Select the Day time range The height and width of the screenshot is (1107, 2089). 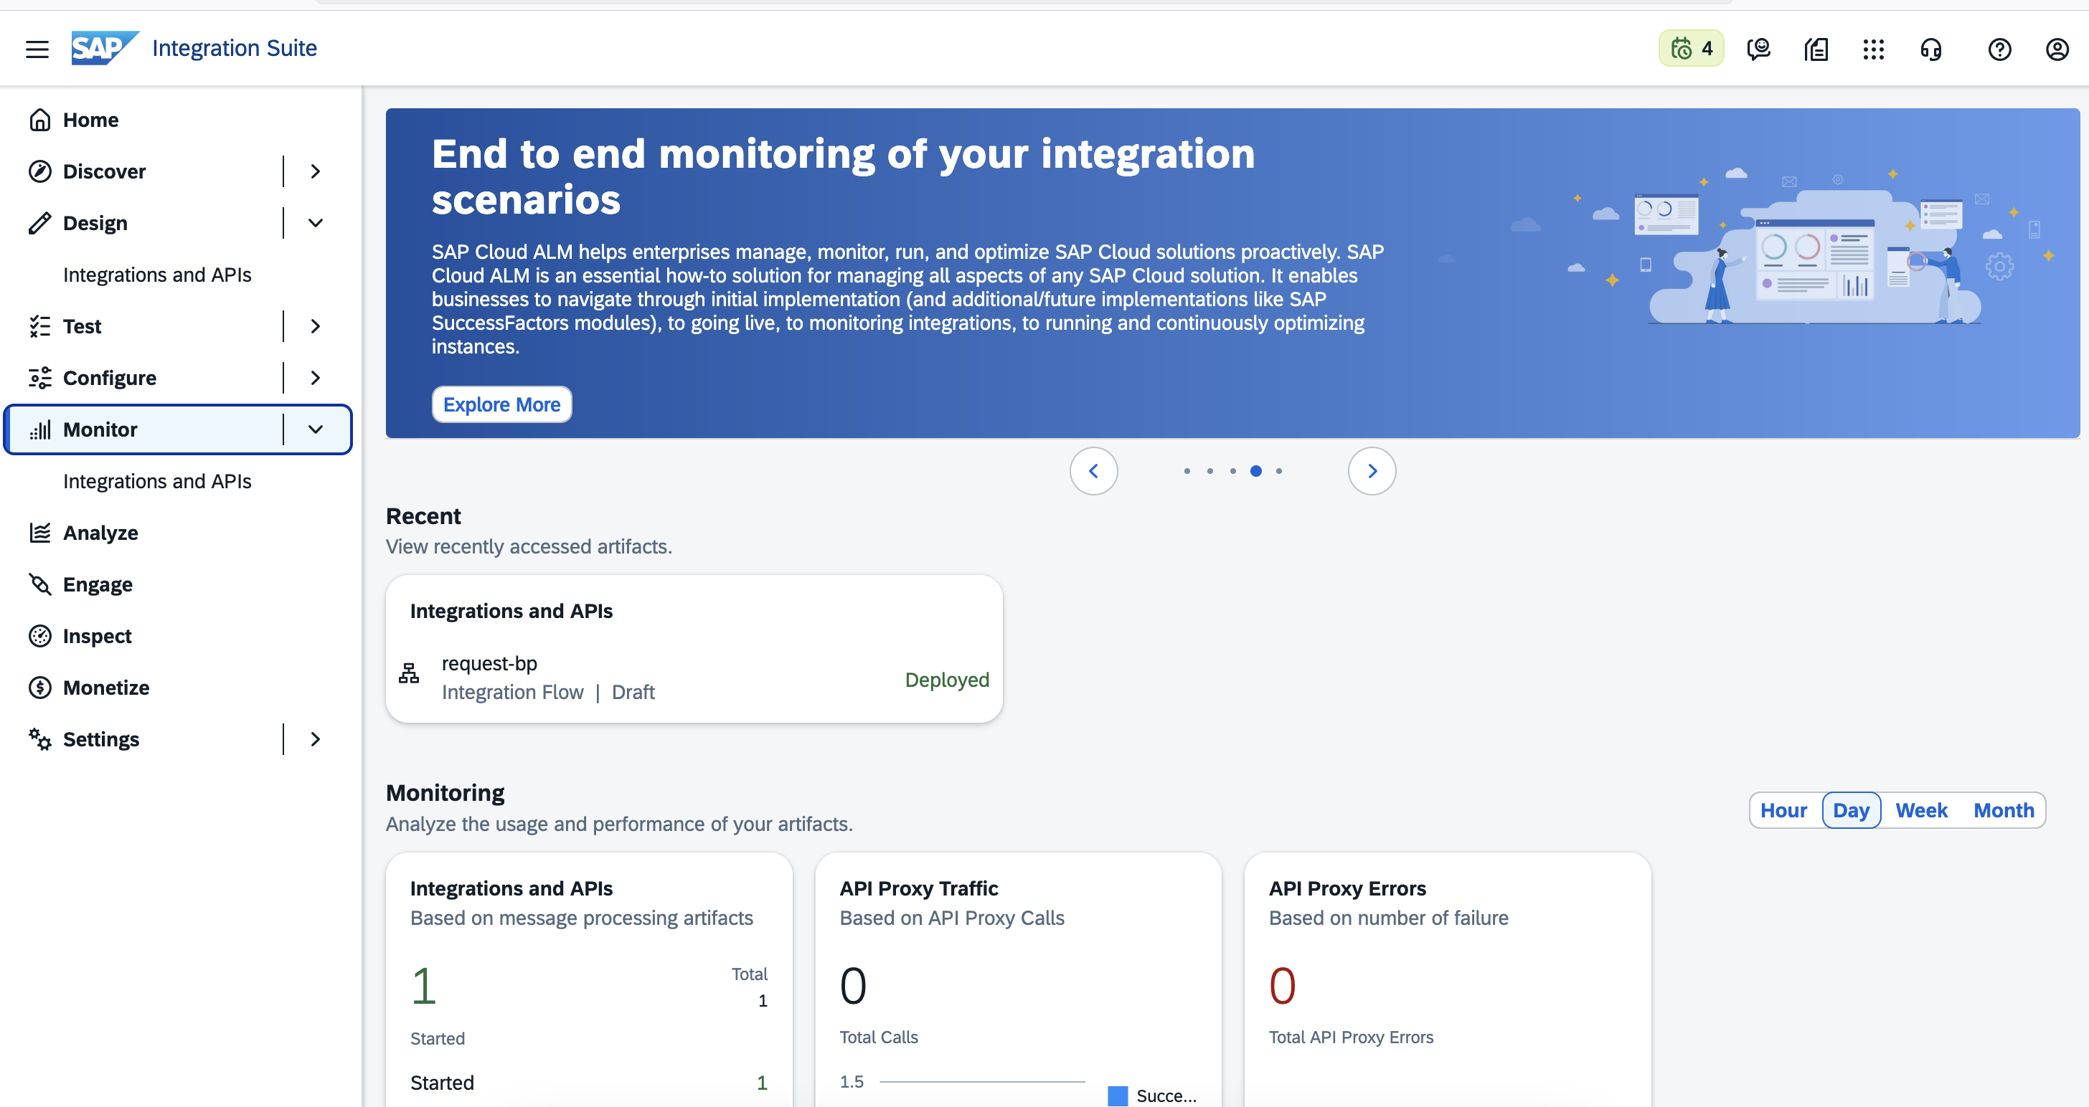1851,810
